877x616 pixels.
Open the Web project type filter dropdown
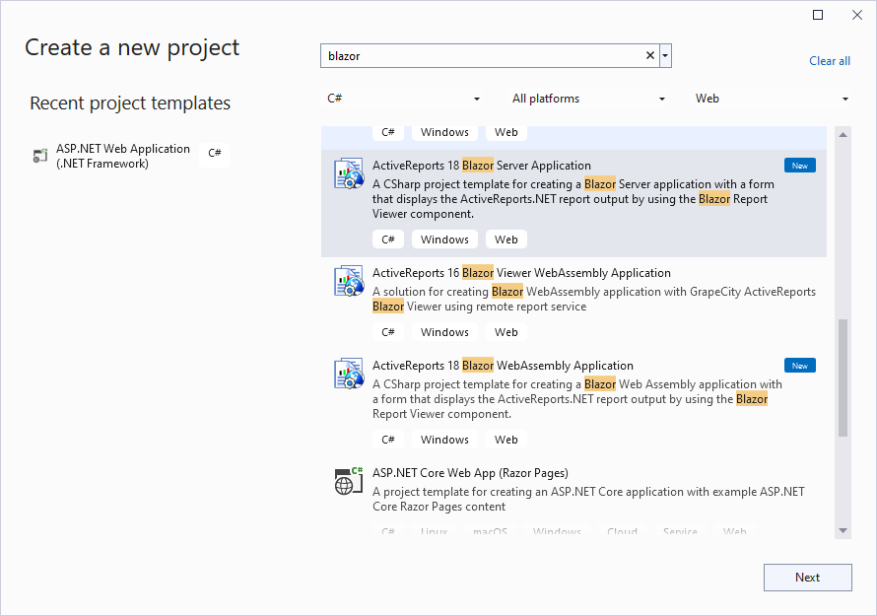coord(772,99)
